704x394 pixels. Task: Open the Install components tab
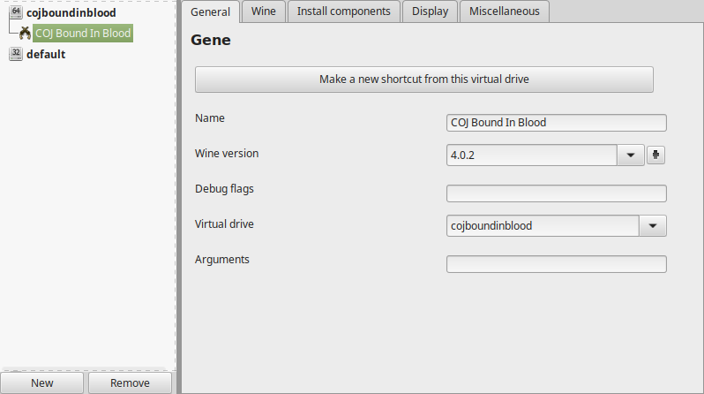click(x=343, y=11)
